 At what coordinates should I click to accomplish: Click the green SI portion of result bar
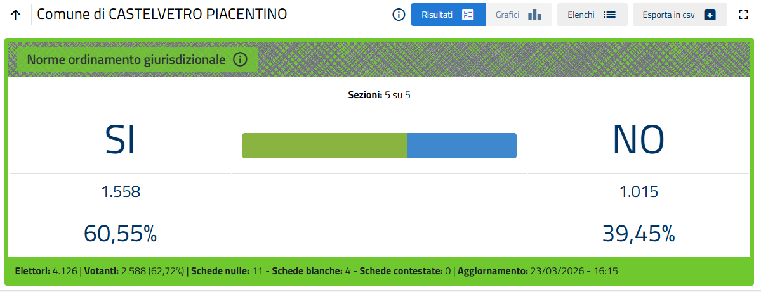[324, 146]
